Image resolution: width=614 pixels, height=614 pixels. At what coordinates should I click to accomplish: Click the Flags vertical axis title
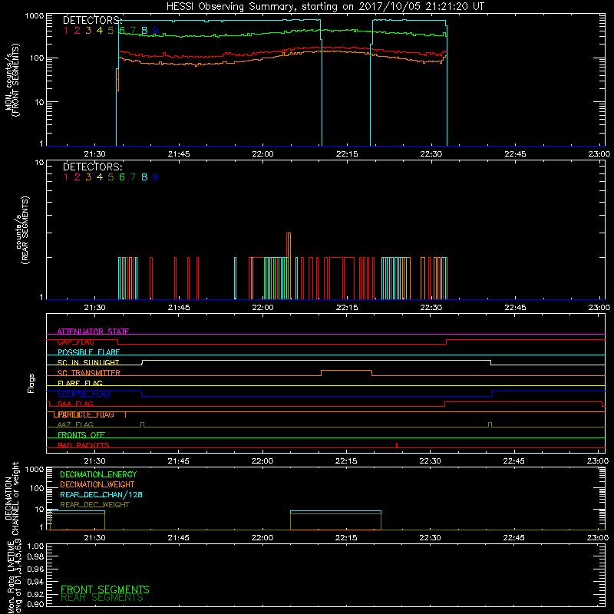click(x=31, y=383)
